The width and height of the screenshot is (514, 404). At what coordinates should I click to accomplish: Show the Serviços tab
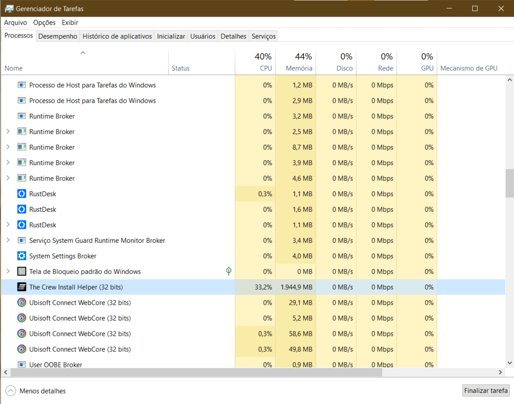click(264, 36)
